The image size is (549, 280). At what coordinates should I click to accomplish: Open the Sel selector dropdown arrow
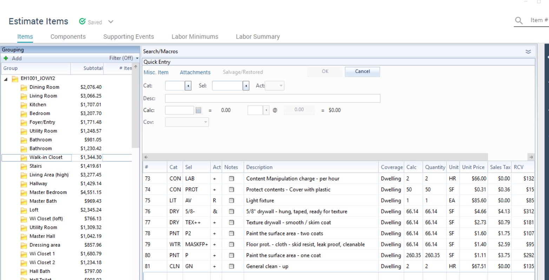click(246, 86)
